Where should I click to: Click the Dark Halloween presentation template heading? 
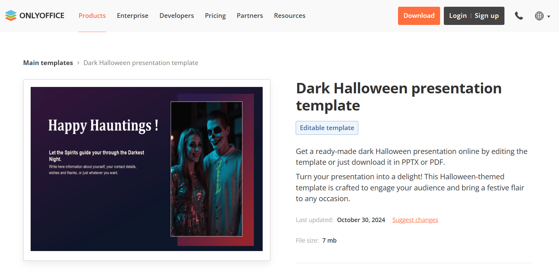click(398, 97)
